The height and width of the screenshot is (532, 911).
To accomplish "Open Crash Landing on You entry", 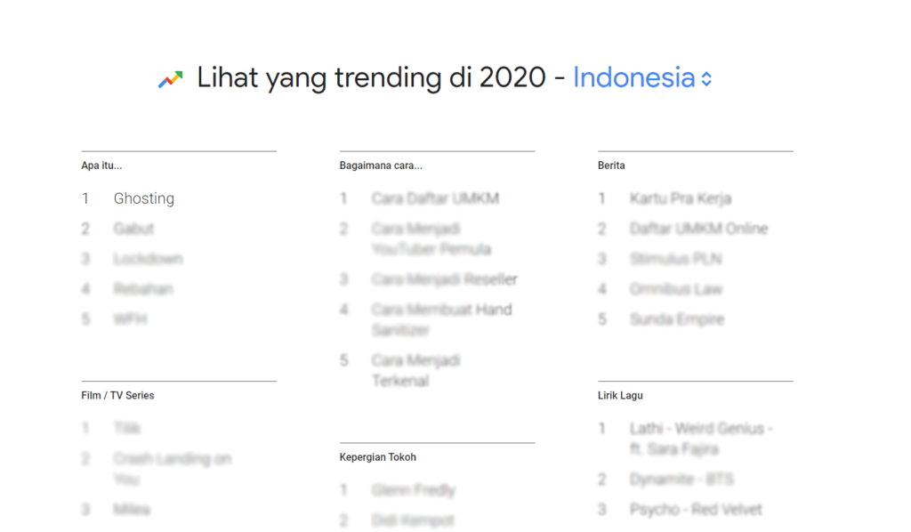I will 173,469.
